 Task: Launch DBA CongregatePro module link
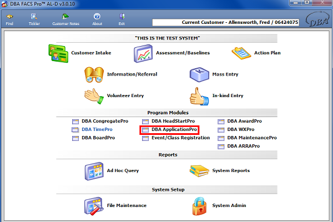tap(105, 121)
